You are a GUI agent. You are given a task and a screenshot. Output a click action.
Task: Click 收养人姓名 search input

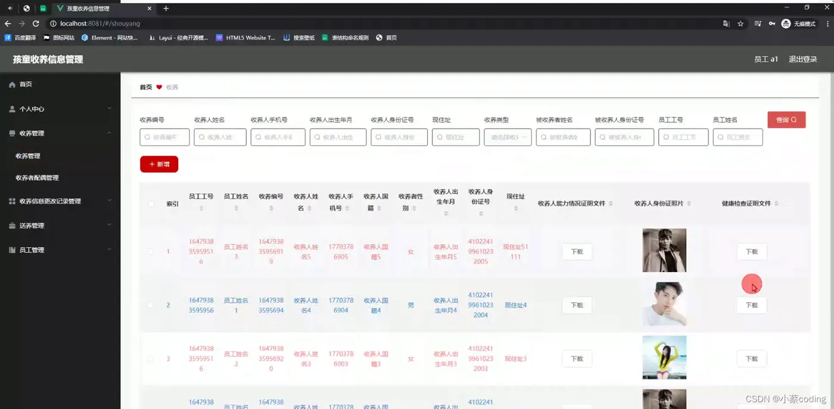(x=220, y=137)
